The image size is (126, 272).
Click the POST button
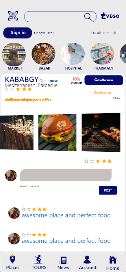108,190
